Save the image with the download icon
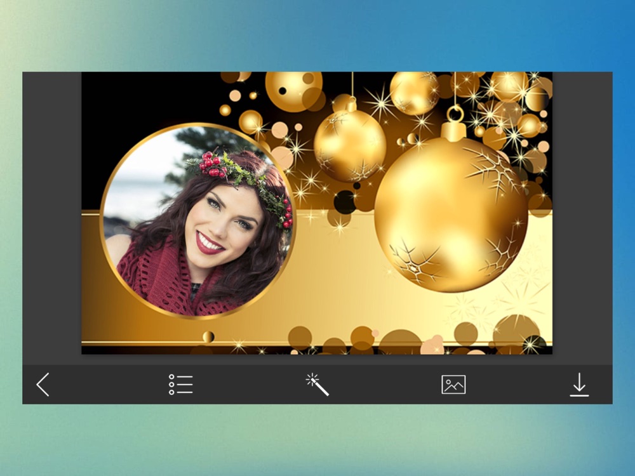This screenshot has width=635, height=476. [x=579, y=384]
